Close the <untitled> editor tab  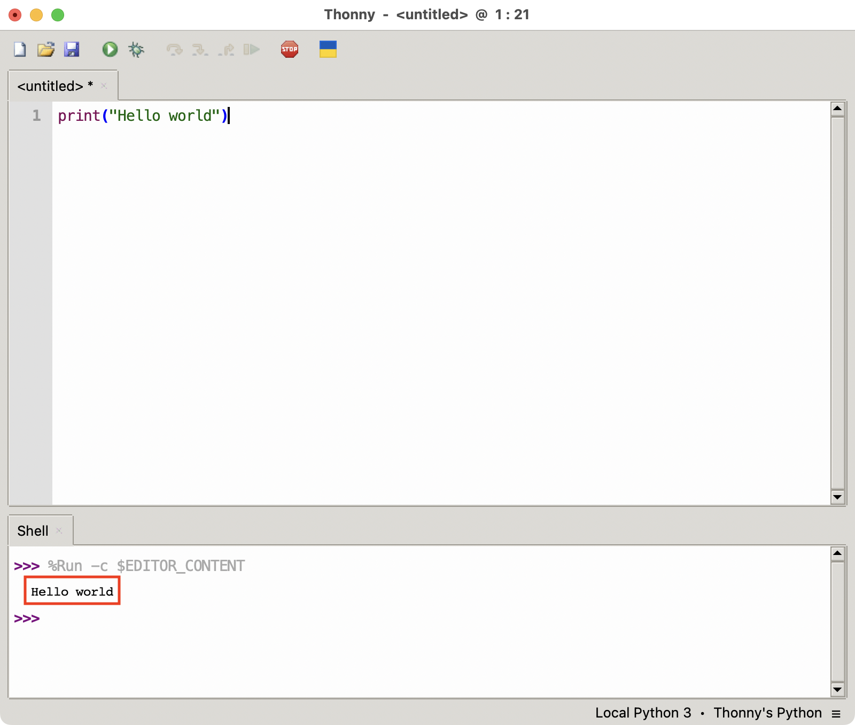[104, 86]
